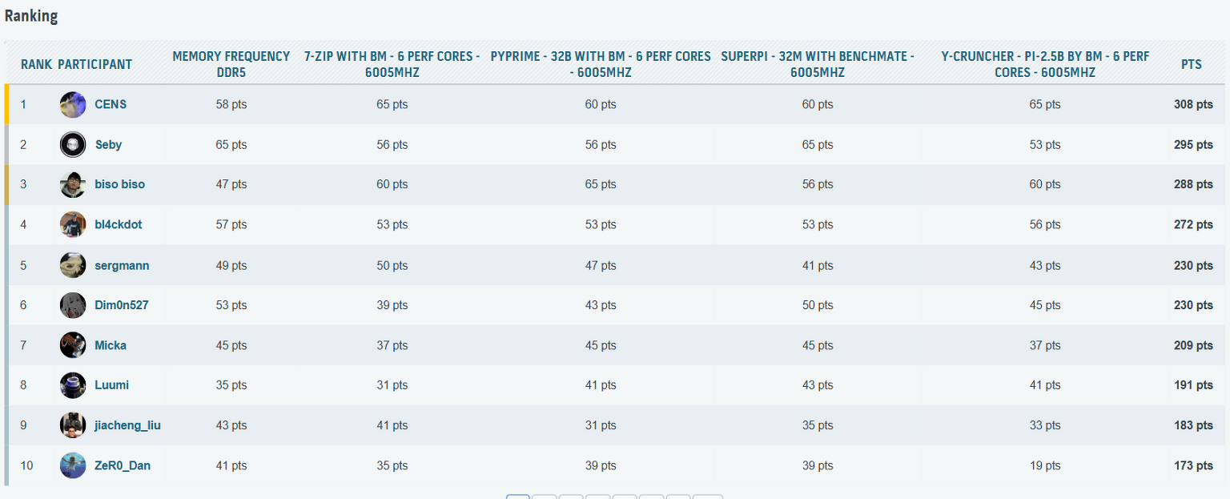
Task: Sort by Memory Frequency DDR5 column header
Action: point(231,64)
